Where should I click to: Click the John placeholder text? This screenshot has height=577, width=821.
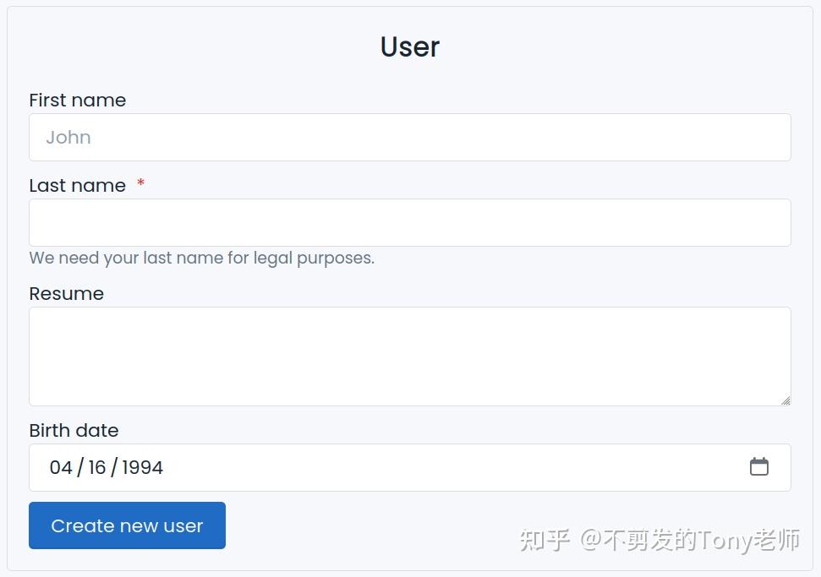68,137
